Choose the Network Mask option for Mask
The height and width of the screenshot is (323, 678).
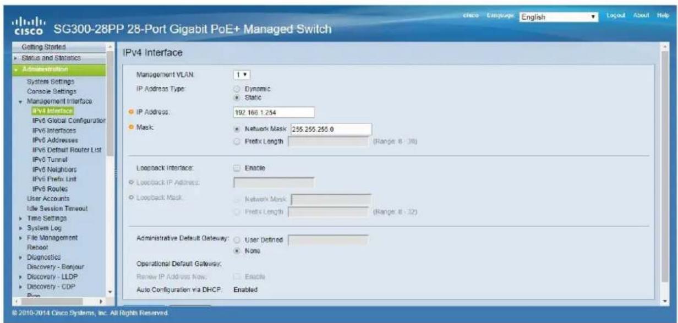pos(238,129)
